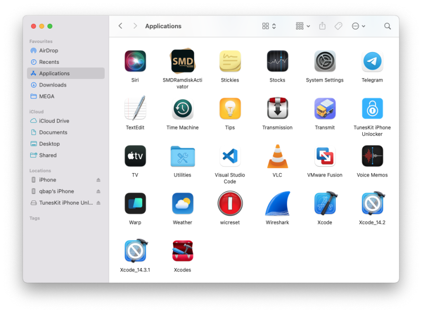The height and width of the screenshot is (313, 422).
Task: Click the Transmit truck icon
Action: coord(325,109)
